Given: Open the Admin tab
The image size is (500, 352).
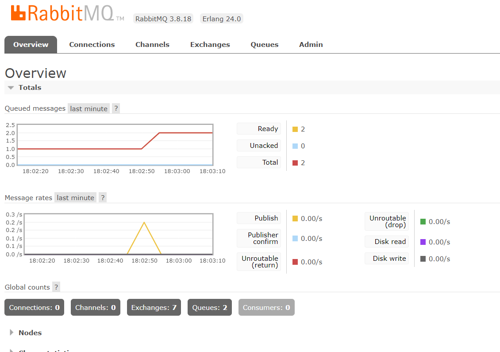Looking at the screenshot, I should pos(311,45).
